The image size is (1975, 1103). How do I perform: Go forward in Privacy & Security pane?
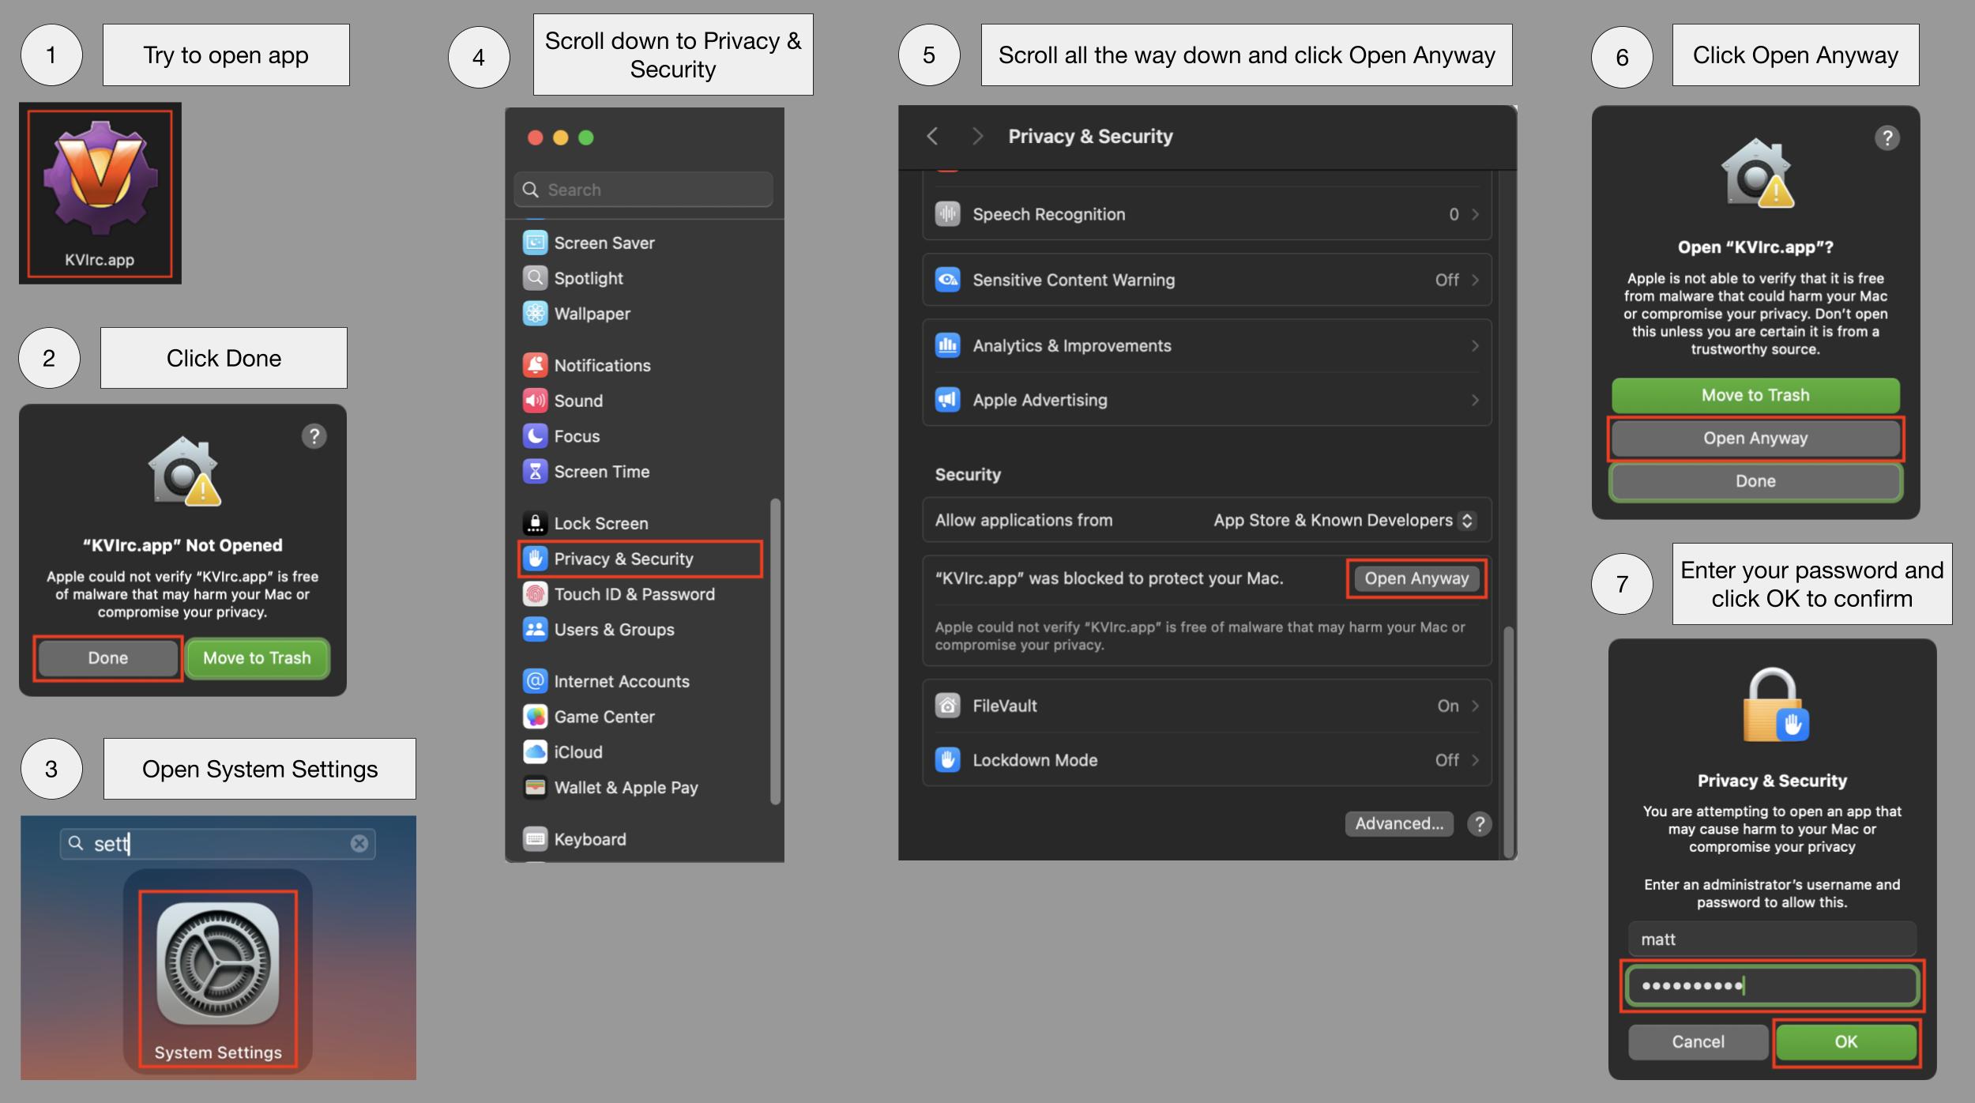tap(977, 136)
